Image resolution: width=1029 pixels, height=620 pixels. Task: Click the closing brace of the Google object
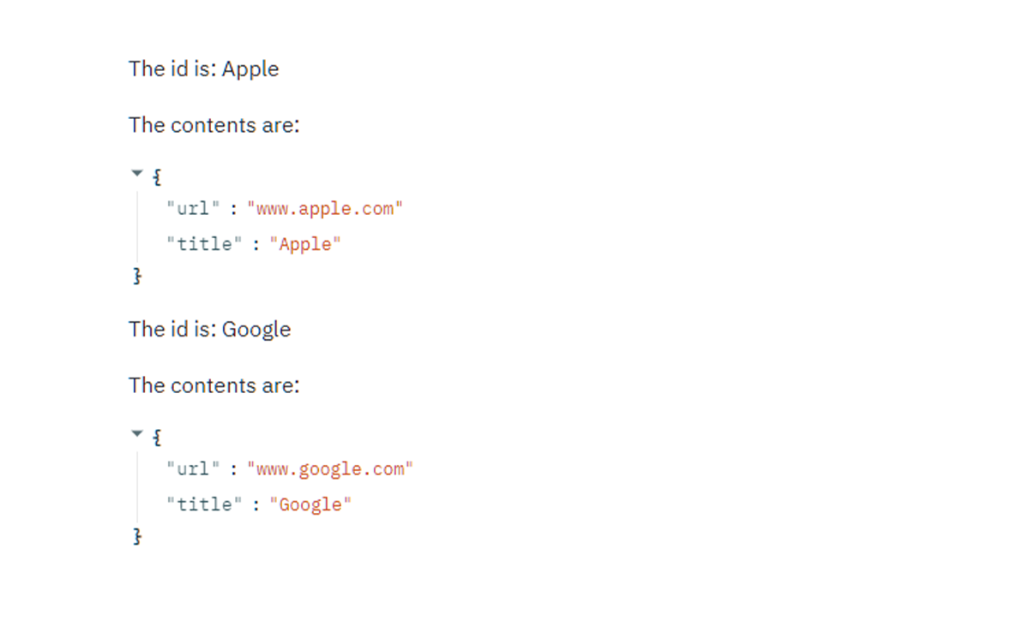coord(136,536)
